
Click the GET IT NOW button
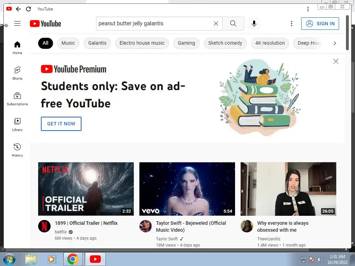pos(61,124)
